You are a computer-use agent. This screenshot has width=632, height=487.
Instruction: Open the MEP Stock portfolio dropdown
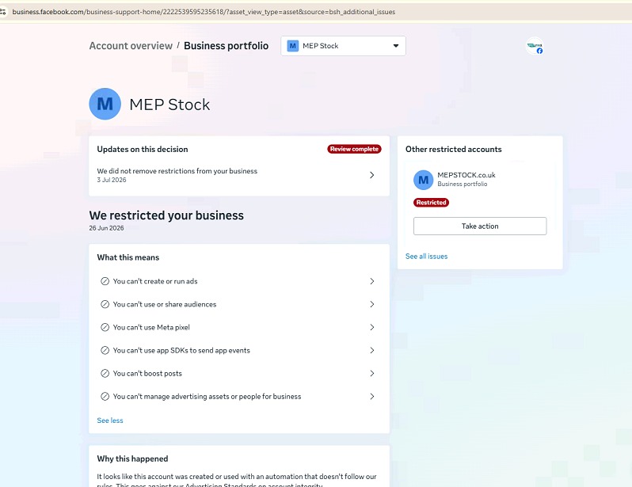pos(343,46)
